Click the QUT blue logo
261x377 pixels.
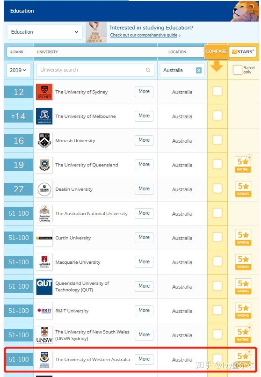44,286
